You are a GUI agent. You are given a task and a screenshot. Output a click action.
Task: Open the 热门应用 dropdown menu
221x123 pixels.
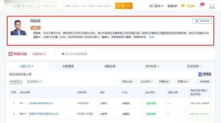(x=156, y=6)
